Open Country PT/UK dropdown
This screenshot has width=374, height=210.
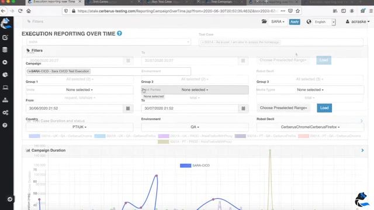pyautogui.click(x=79, y=127)
